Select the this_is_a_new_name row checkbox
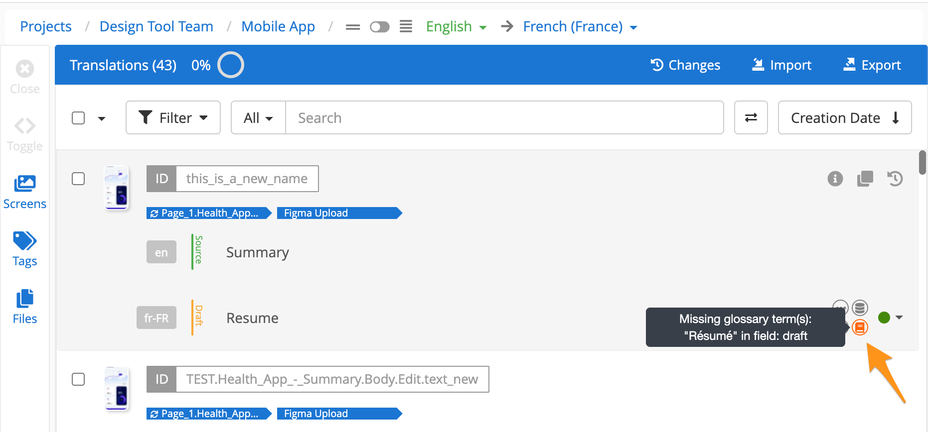Viewport: 928px width, 432px height. coord(78,179)
